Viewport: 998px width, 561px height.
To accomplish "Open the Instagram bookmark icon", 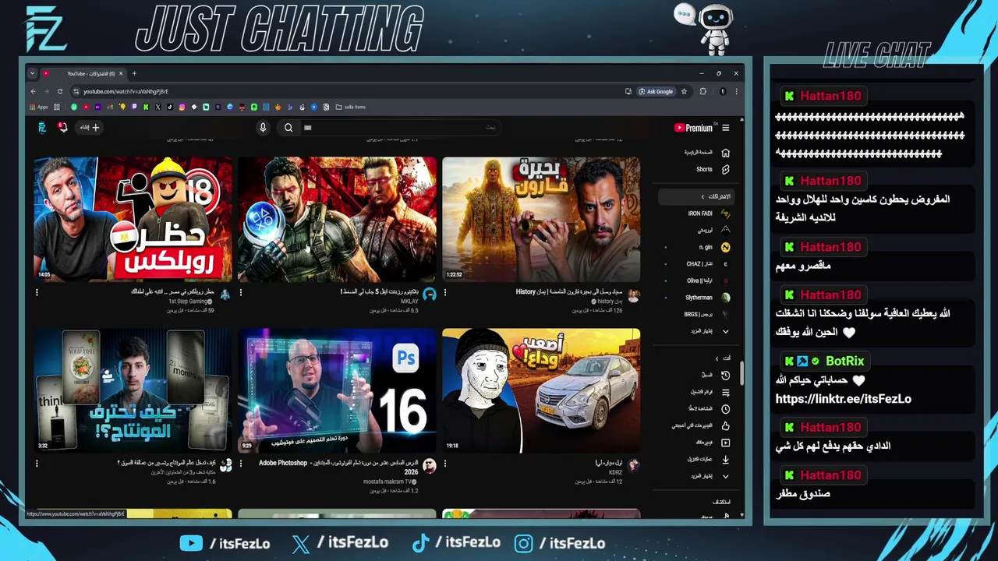I will tap(182, 107).
